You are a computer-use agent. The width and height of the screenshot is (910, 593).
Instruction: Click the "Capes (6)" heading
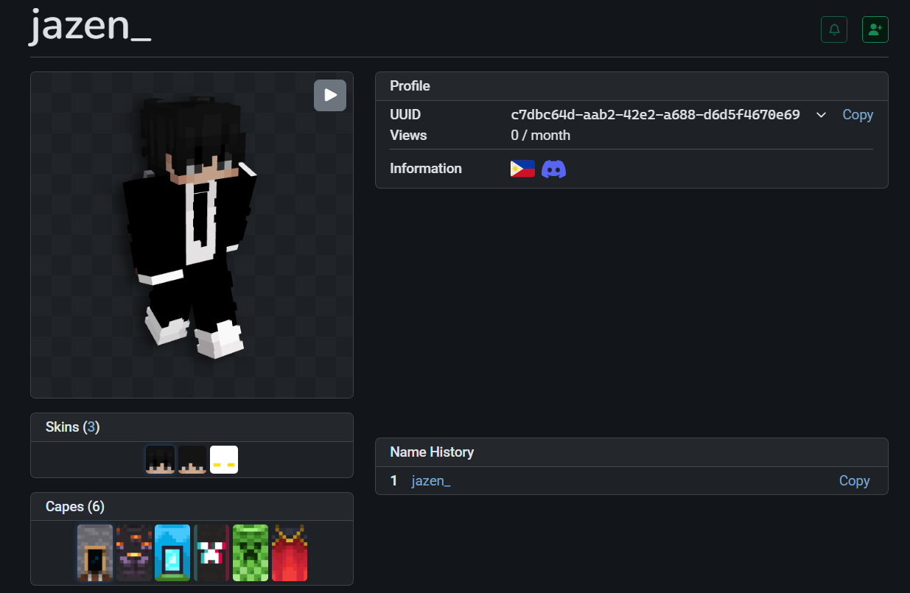(x=75, y=507)
